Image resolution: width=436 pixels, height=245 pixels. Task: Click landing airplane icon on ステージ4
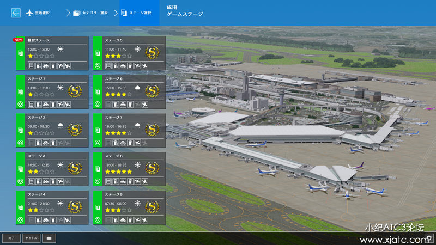point(67,220)
